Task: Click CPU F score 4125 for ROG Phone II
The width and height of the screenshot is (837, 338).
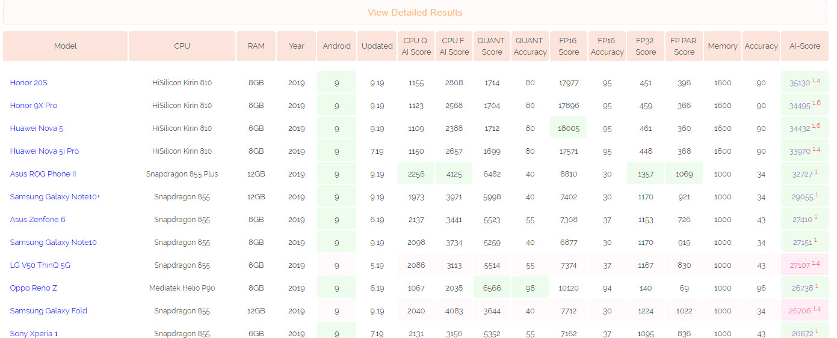Action: [x=454, y=174]
